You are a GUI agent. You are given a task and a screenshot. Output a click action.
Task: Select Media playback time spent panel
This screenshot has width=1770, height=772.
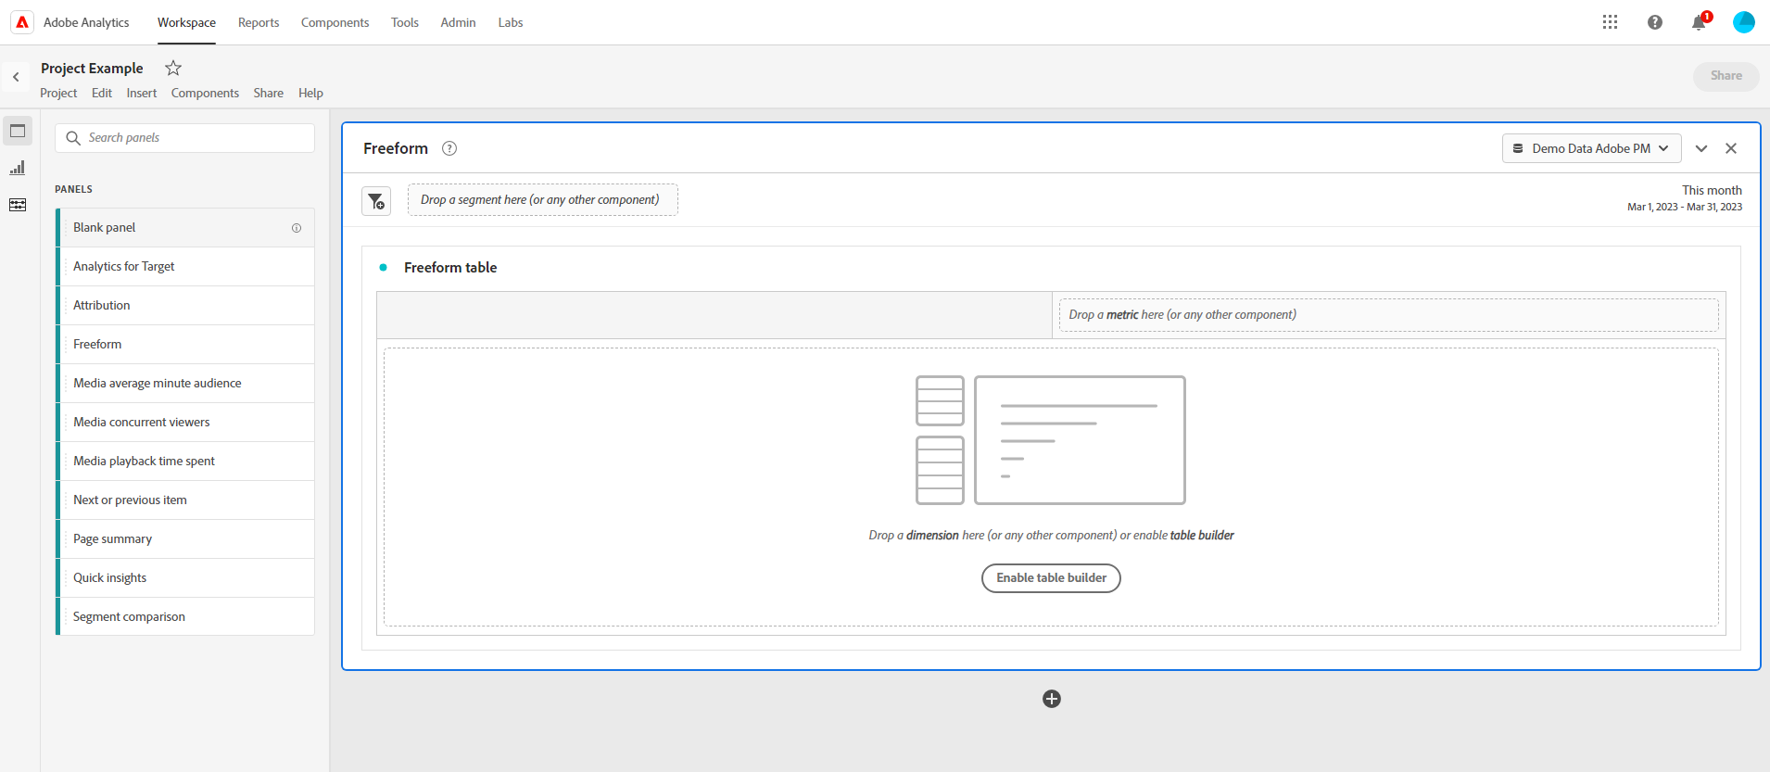185,462
